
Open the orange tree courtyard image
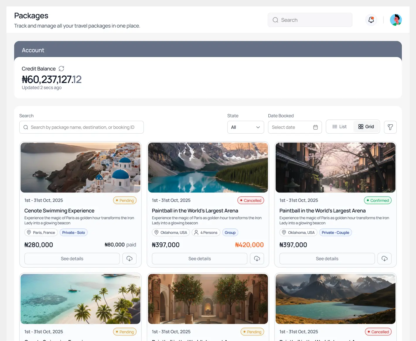click(x=208, y=299)
